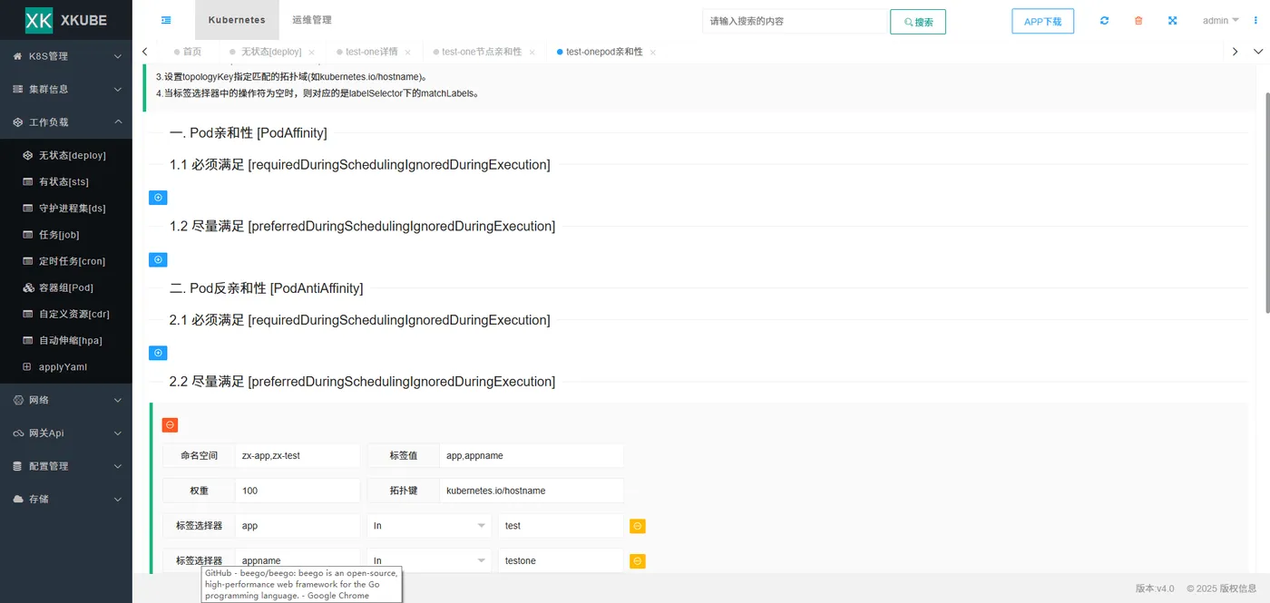Viewport: 1270px width, 603px height.
Task: Open 自定义资源[cdr] in sidebar
Action: (66, 314)
